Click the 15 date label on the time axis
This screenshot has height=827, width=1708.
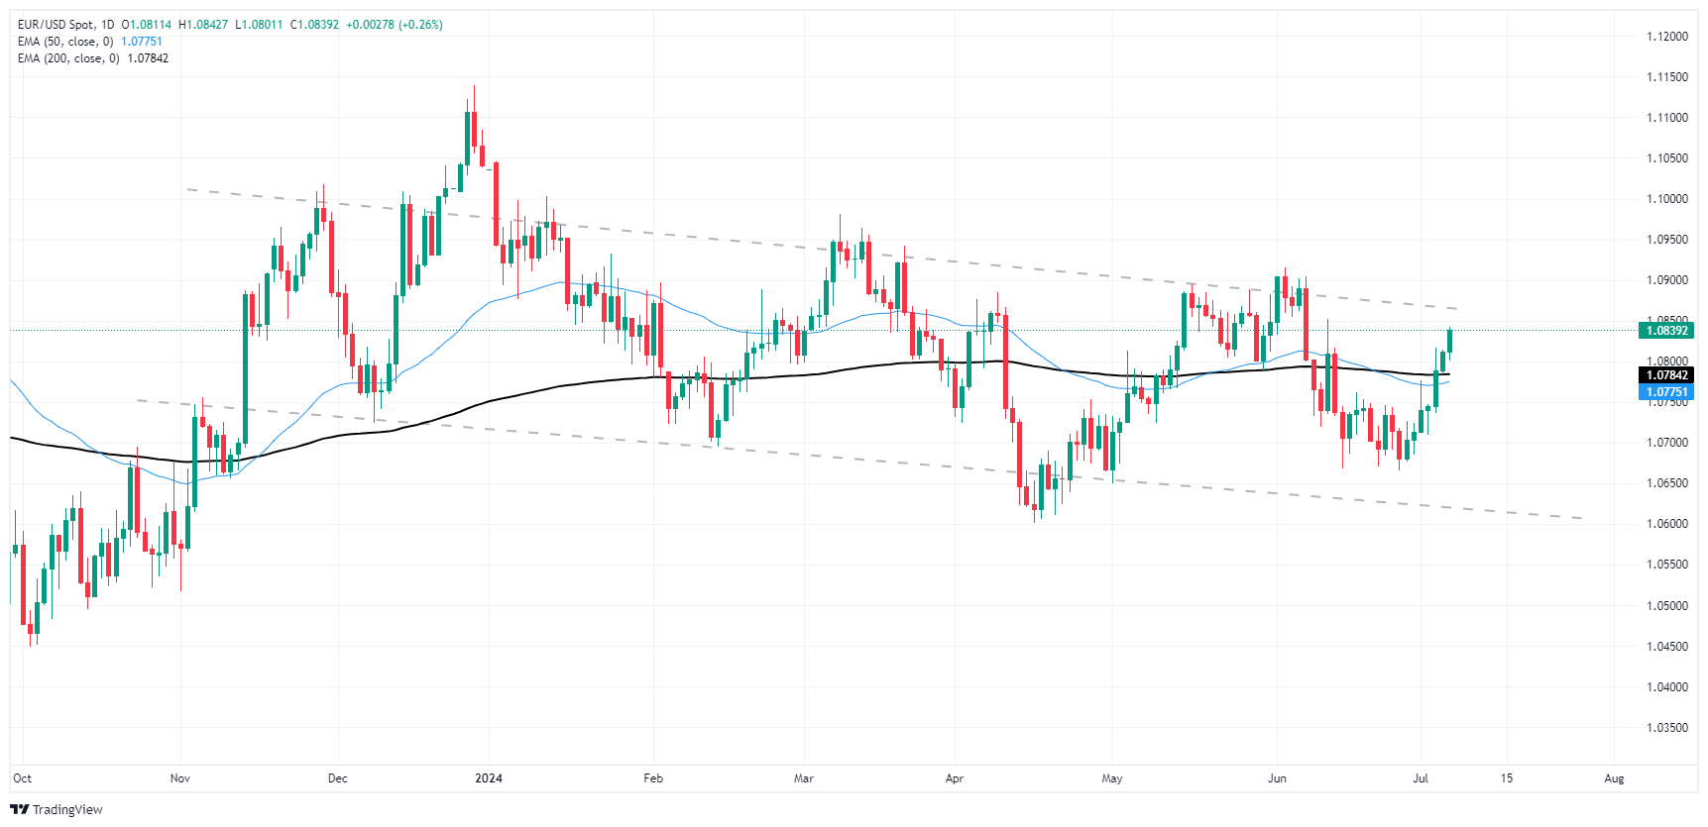(x=1507, y=778)
